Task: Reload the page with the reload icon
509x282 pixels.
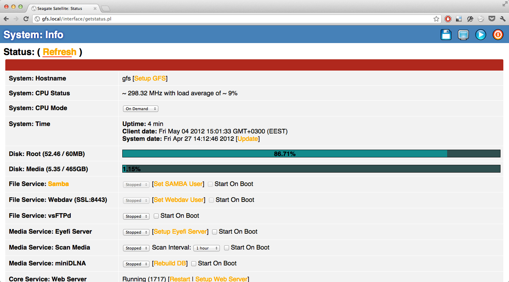Action: [26, 19]
